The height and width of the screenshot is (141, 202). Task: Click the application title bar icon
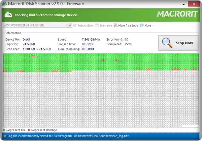[4, 4]
